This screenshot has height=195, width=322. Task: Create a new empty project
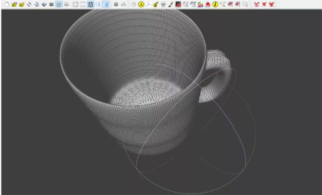click(x=7, y=4)
